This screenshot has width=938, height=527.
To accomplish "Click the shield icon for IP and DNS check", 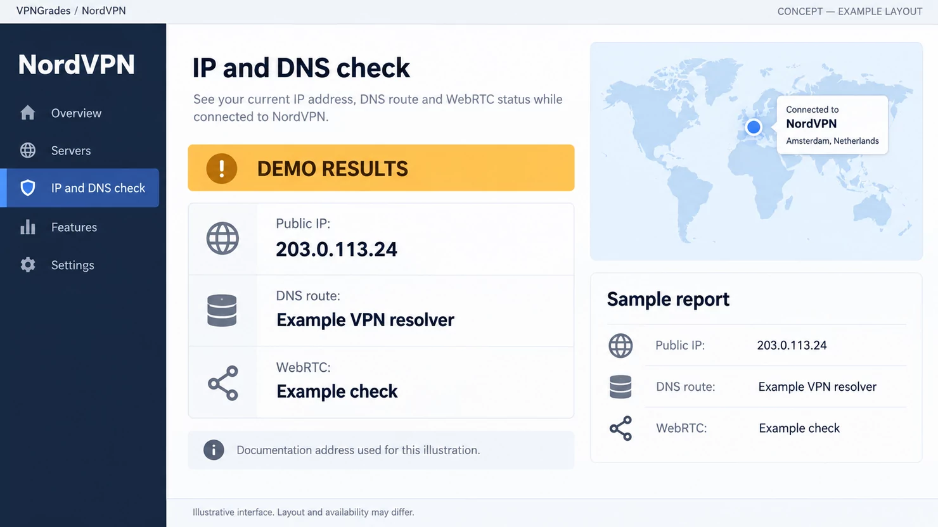I will pyautogui.click(x=28, y=187).
